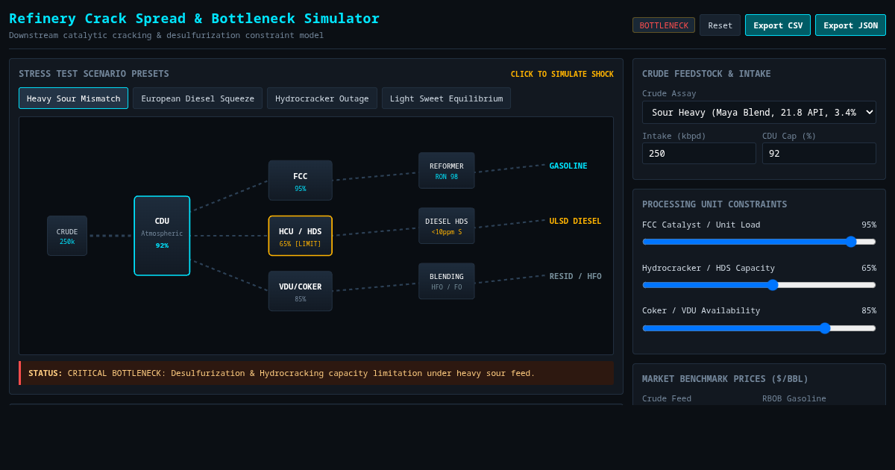This screenshot has width=895, height=470.
Task: Click the RESID / HFO output label
Action: [x=575, y=276]
